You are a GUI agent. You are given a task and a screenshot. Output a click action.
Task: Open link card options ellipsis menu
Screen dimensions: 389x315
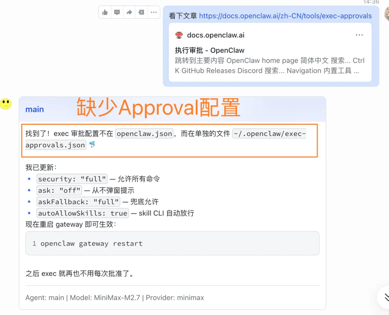[359, 35]
